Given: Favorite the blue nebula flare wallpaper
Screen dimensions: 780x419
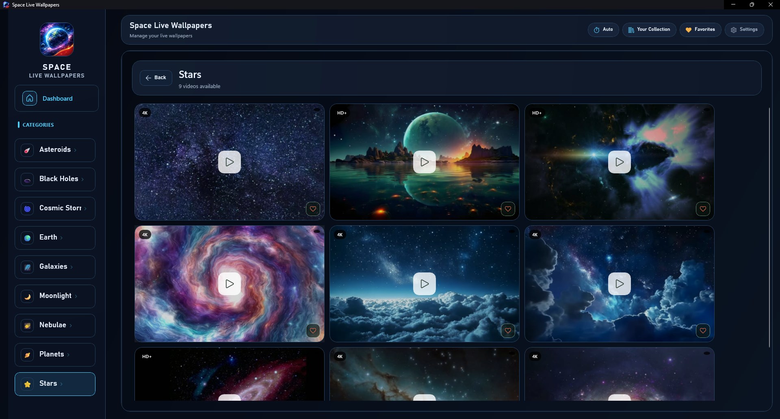Looking at the screenshot, I should [x=703, y=209].
